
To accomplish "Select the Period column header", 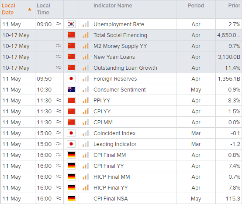I will pos(196,6).
